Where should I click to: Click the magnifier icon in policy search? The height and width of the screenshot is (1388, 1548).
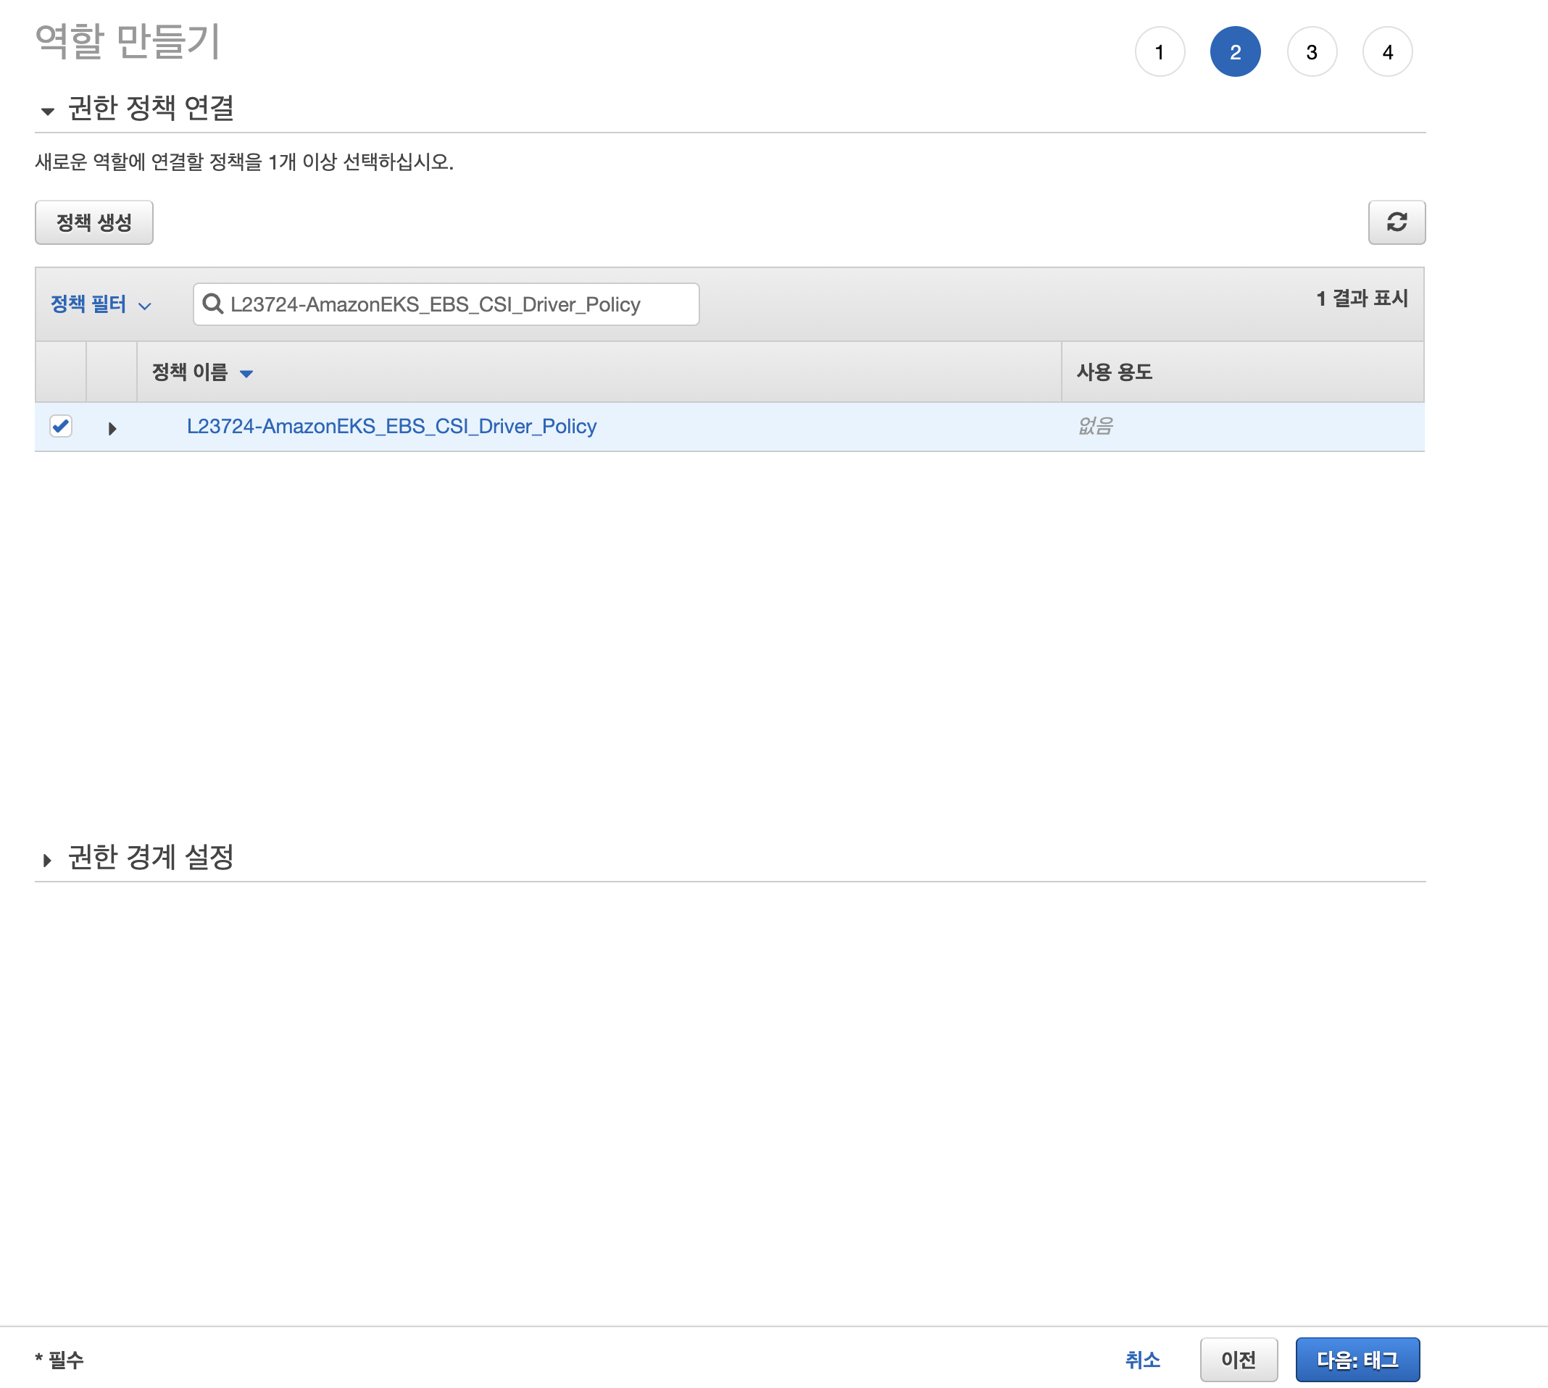coord(214,304)
